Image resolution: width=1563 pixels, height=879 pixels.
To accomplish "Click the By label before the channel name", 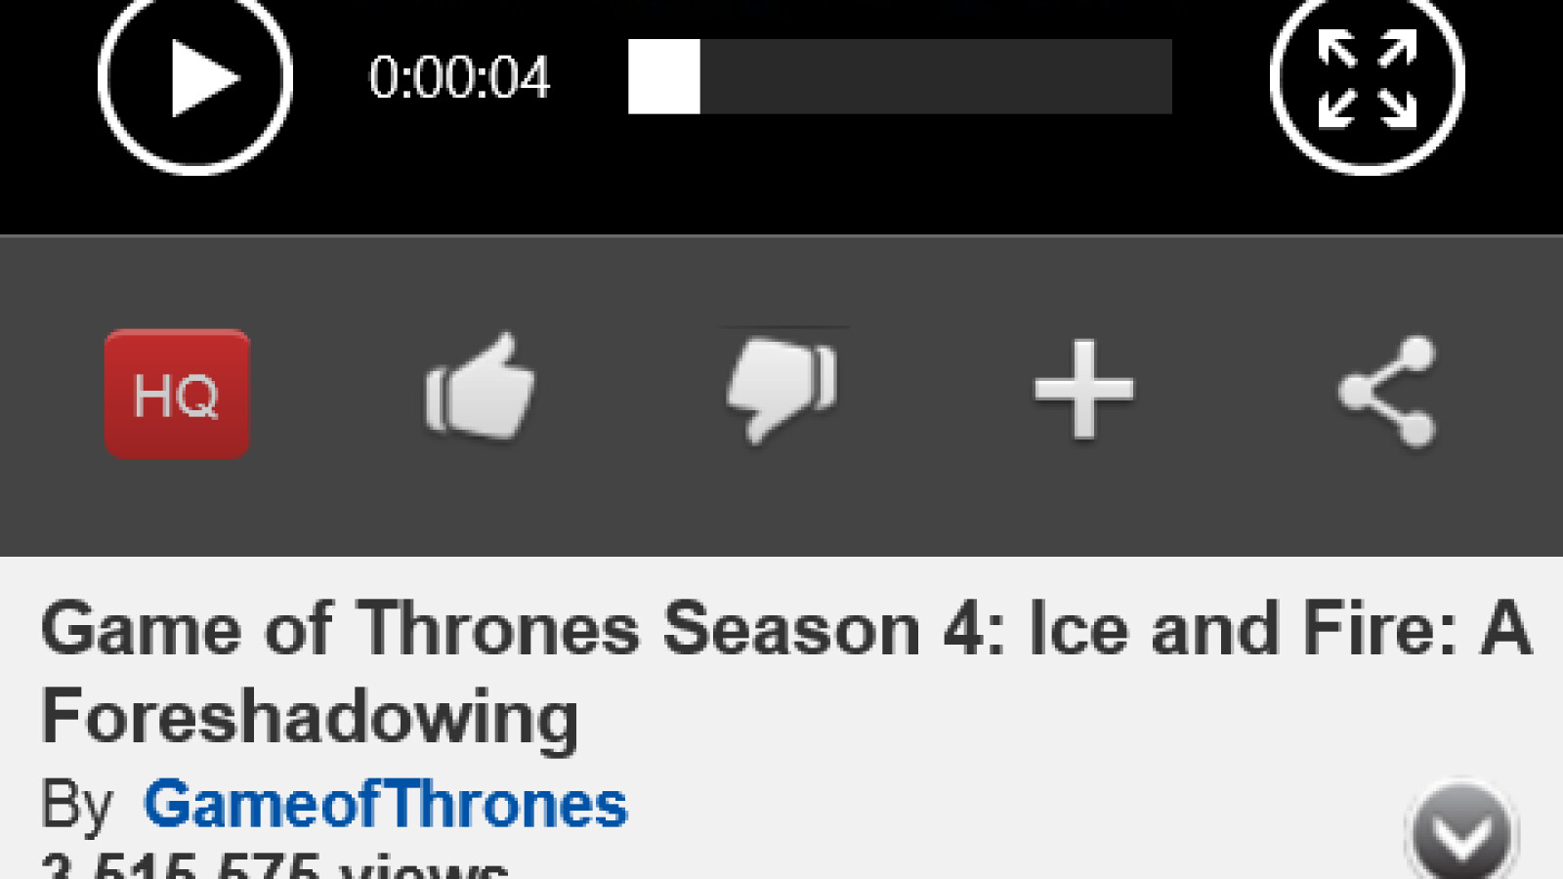I will coord(77,807).
